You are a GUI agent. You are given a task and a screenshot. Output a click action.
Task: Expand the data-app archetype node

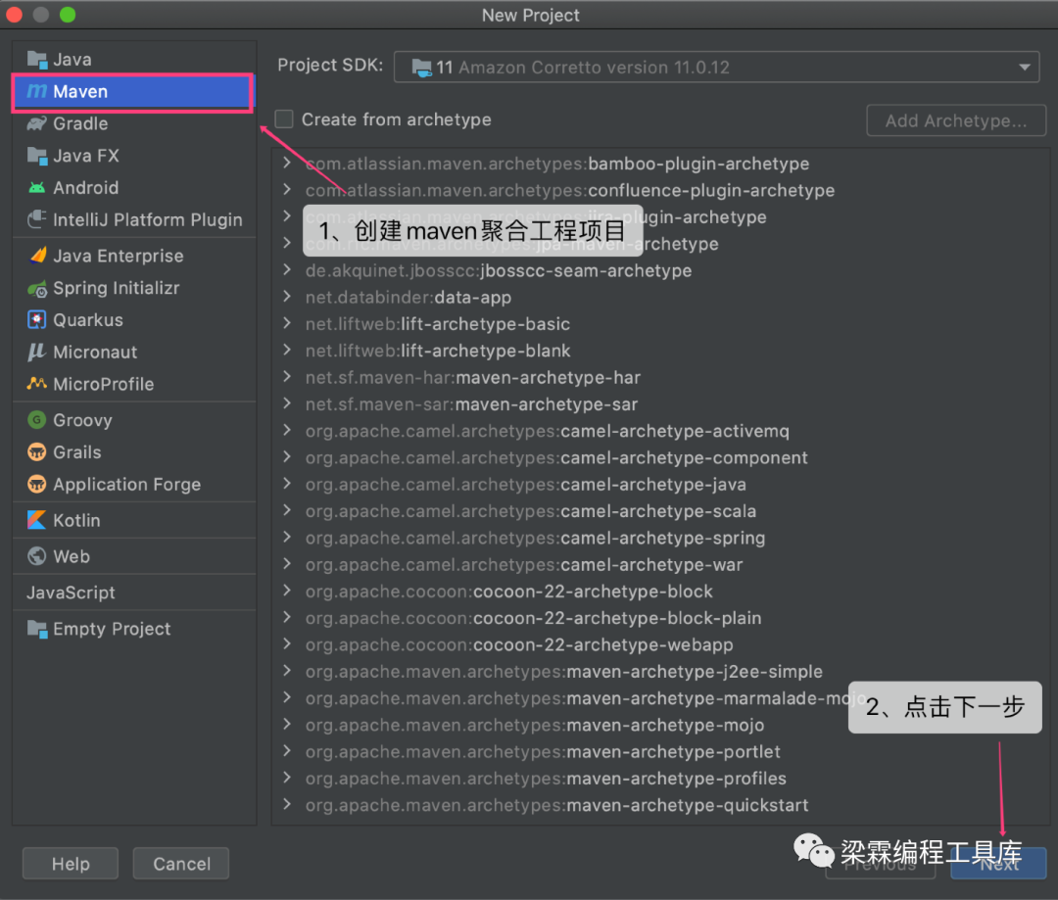coord(287,296)
